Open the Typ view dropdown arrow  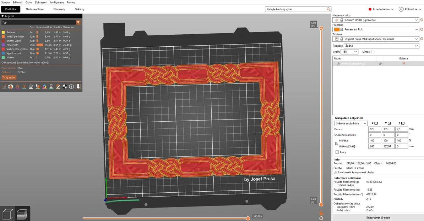click(78, 22)
